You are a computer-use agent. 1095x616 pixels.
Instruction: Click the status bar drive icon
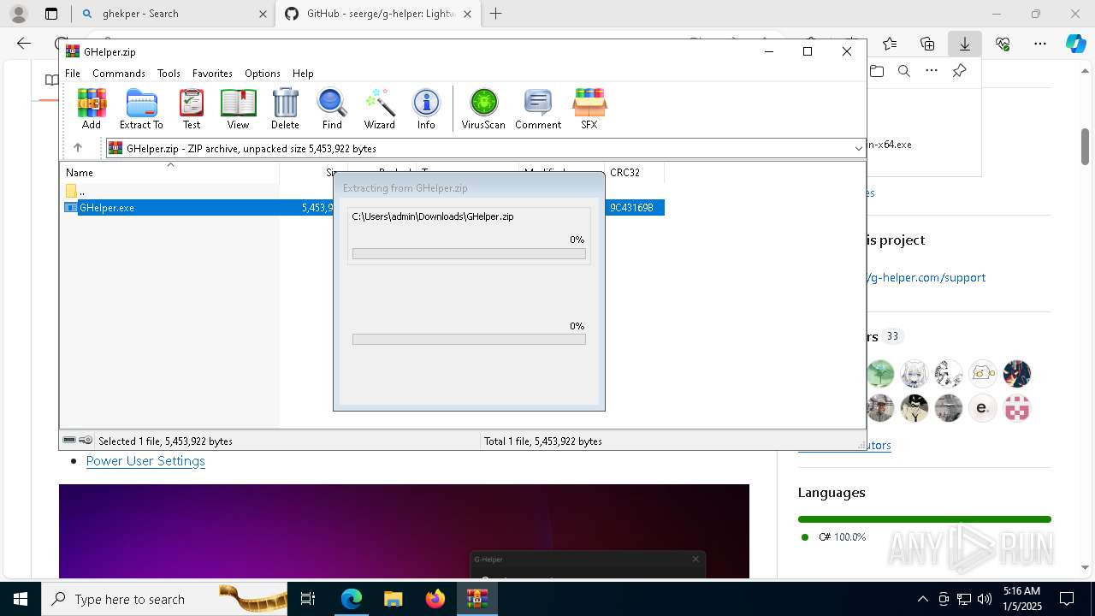[69, 441]
